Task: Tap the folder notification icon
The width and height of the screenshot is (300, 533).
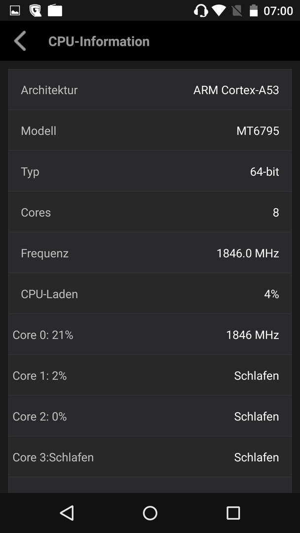Action: [55, 11]
